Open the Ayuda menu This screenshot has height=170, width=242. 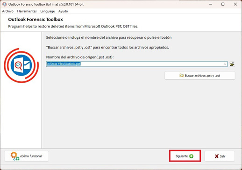click(x=63, y=11)
